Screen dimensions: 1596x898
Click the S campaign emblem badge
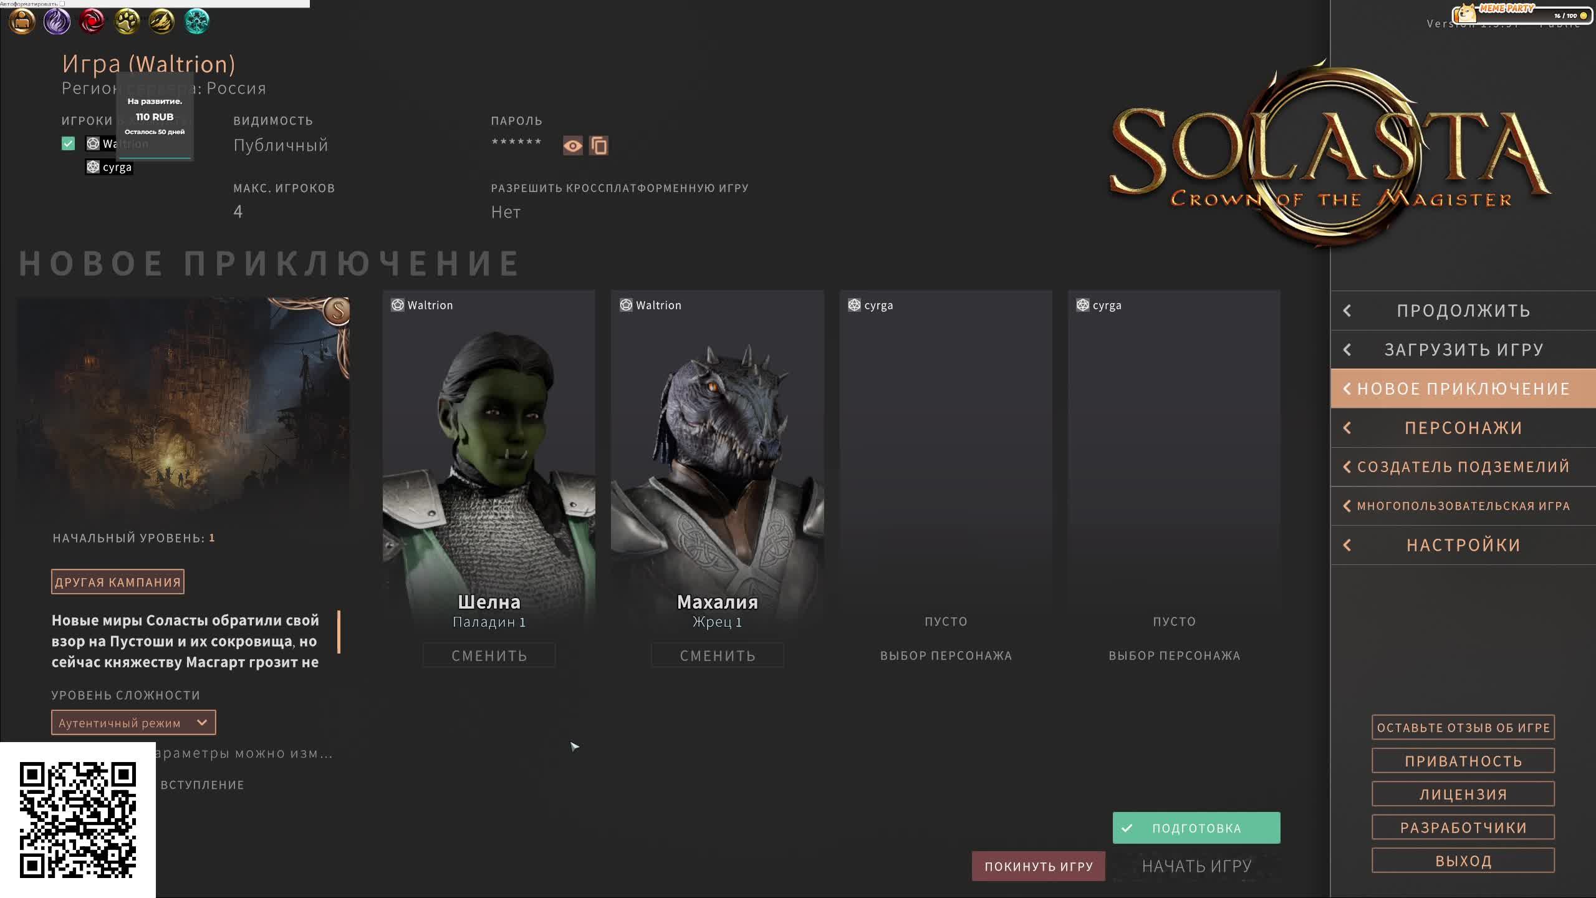pos(338,310)
